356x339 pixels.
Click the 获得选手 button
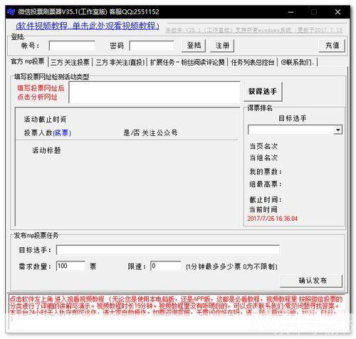[263, 91]
